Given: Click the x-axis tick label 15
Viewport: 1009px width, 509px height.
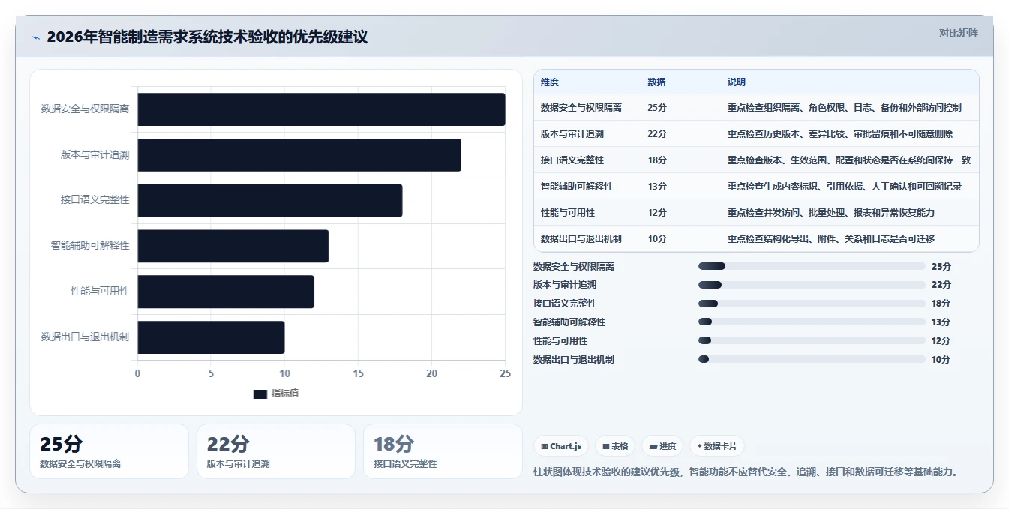Looking at the screenshot, I should pyautogui.click(x=358, y=373).
